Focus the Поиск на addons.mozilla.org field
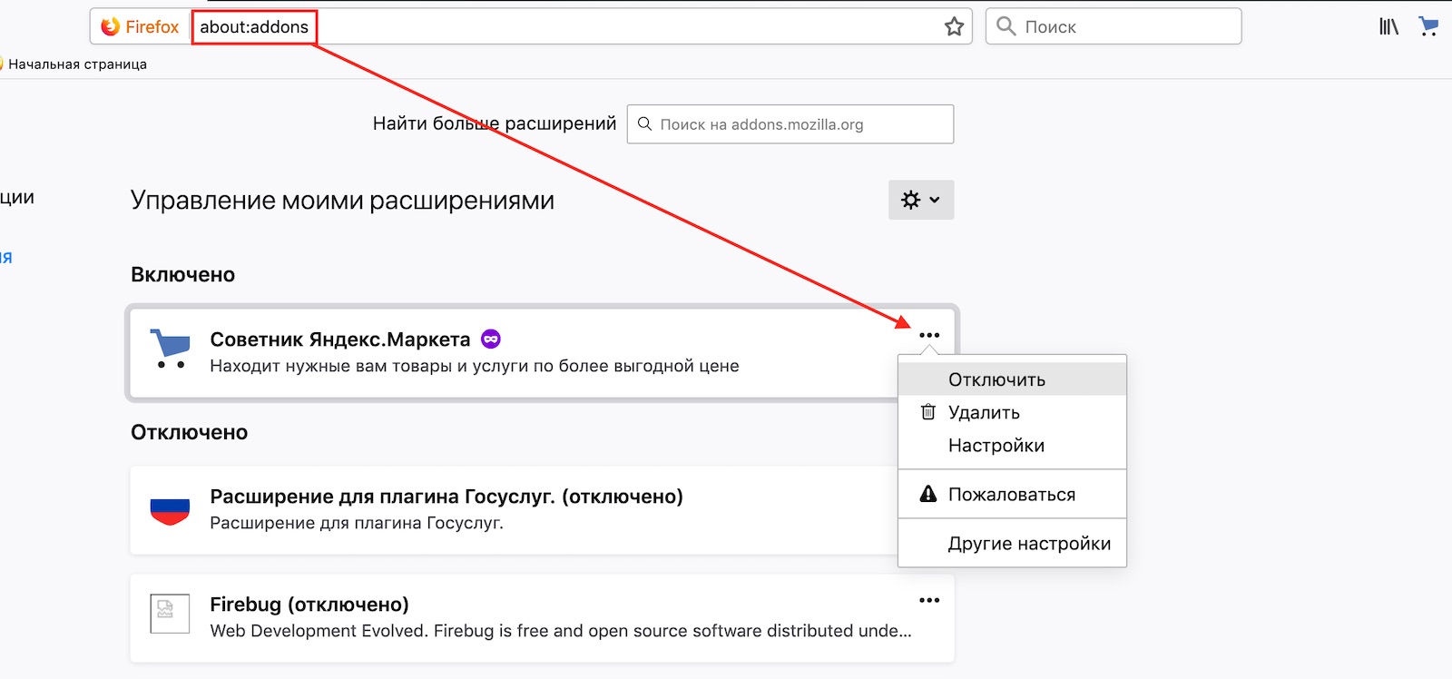The height and width of the screenshot is (679, 1452). click(790, 124)
